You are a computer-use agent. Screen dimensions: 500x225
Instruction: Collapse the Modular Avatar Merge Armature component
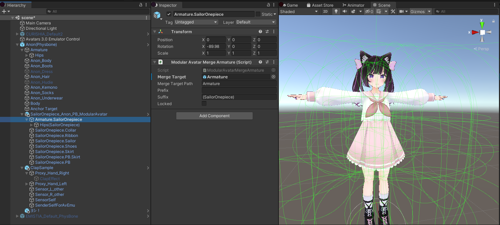(x=154, y=62)
